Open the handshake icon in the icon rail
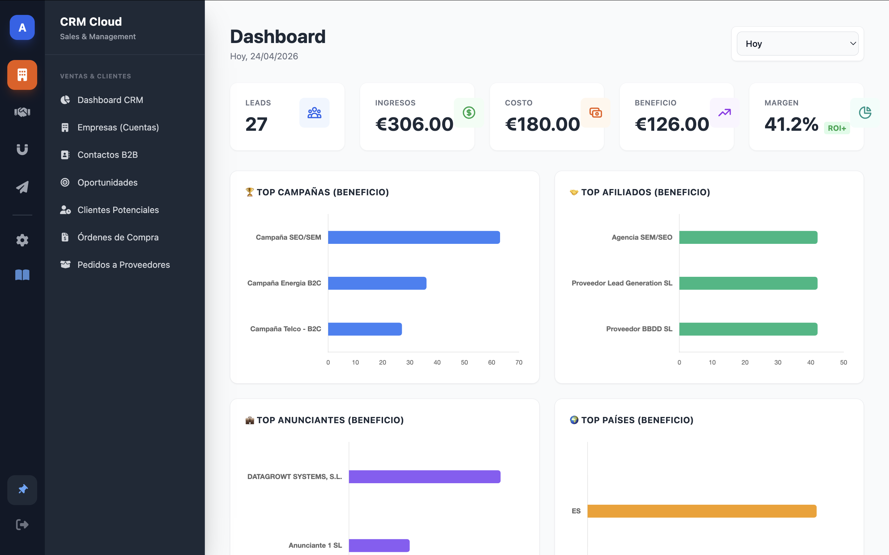This screenshot has width=889, height=555. (22, 112)
